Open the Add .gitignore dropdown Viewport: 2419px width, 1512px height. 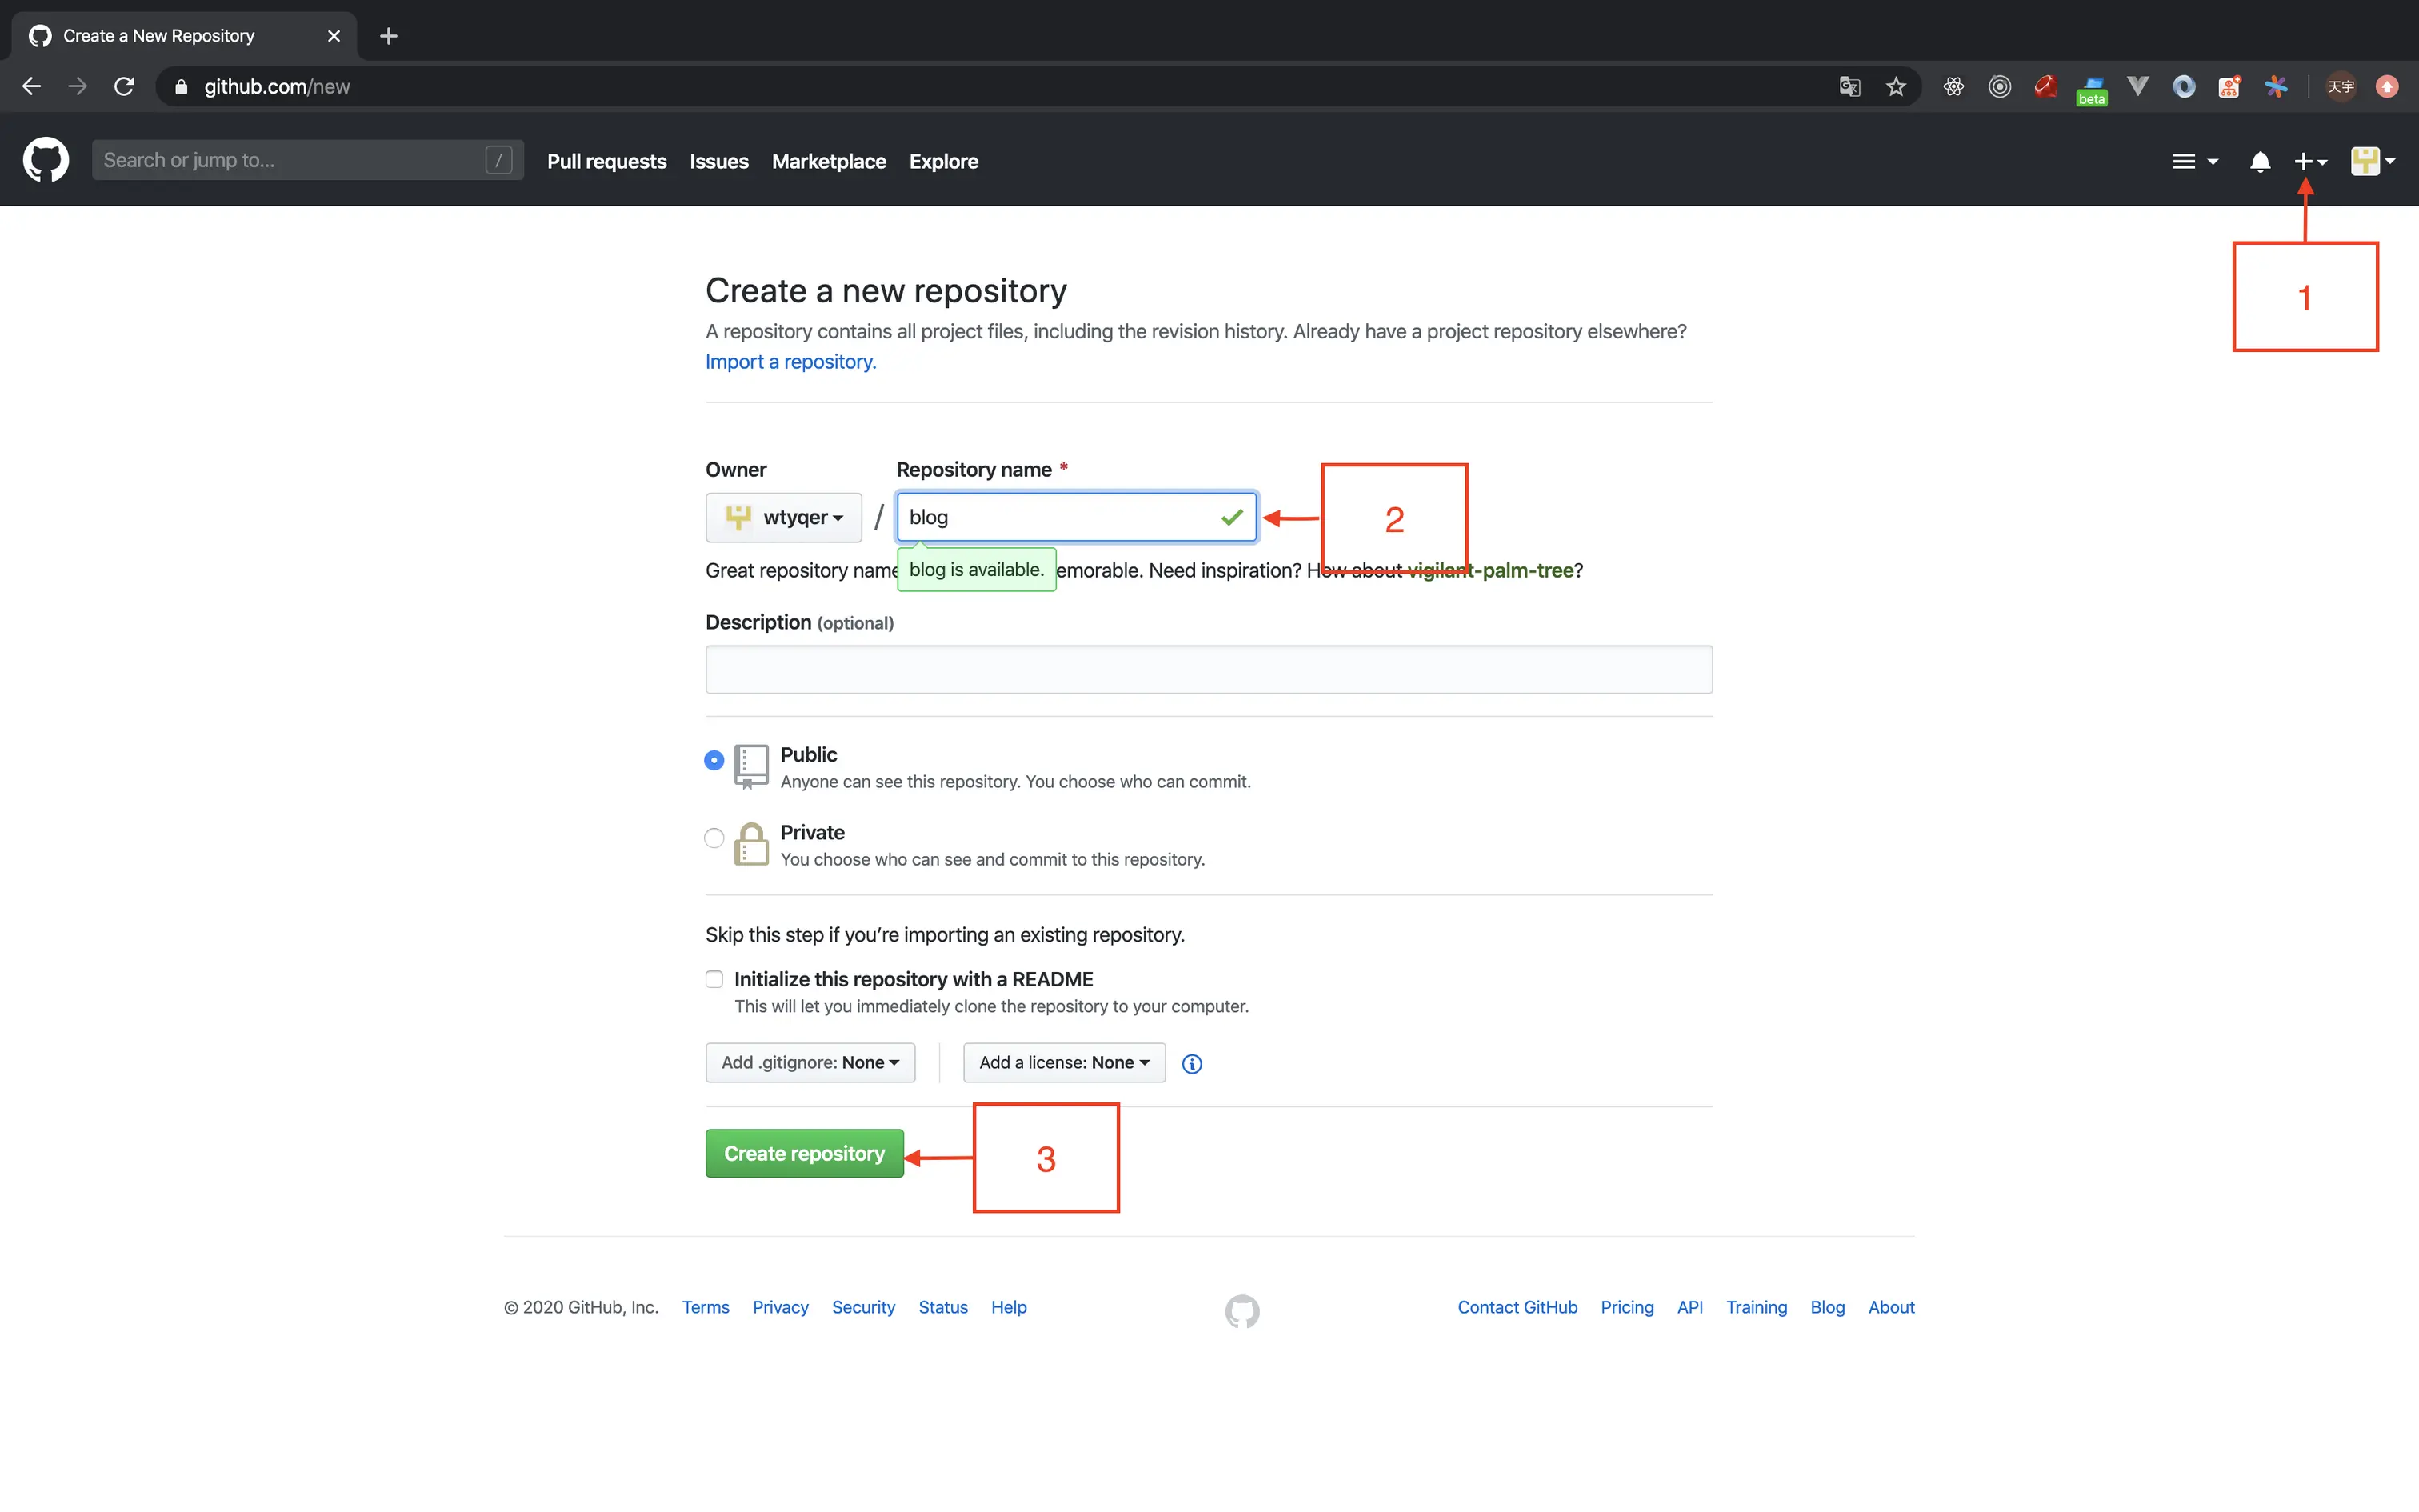coord(810,1062)
